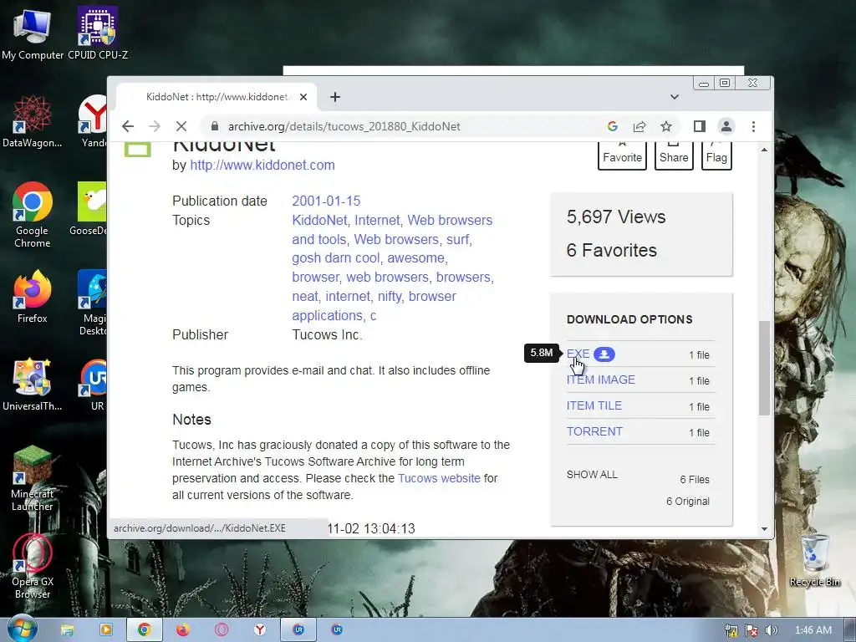Click the Favorite button

click(x=622, y=155)
